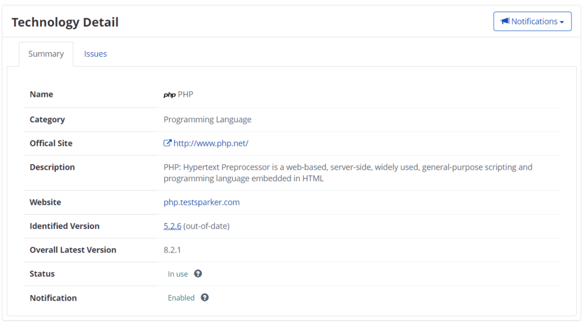Click the Identified Version row label

[x=64, y=226]
